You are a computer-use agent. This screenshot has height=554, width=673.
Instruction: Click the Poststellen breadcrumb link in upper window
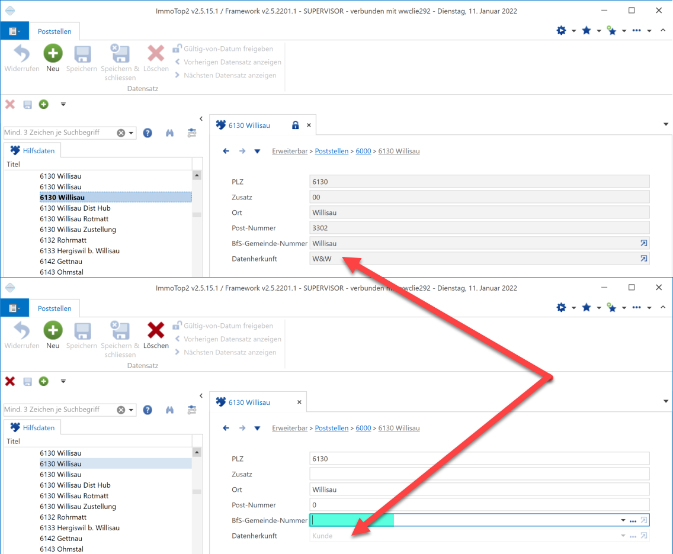click(331, 151)
